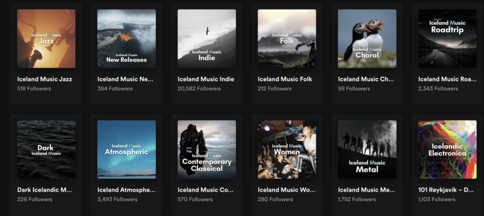The image size is (484, 216).
Task: Click the 'Iceland Music Me...' title
Action: (366, 190)
